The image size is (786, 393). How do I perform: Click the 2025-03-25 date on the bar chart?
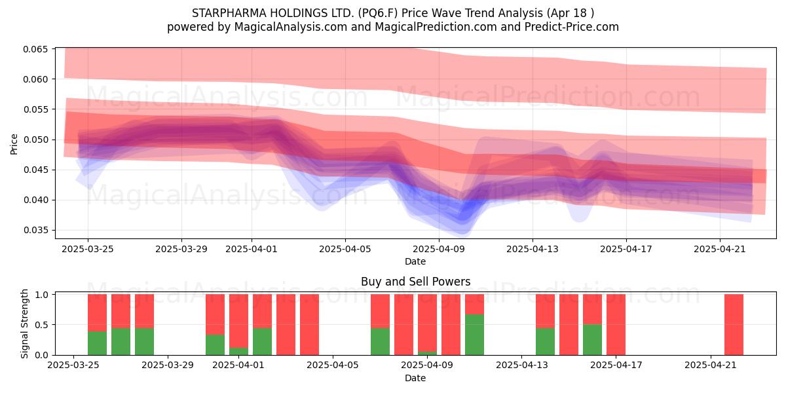click(x=74, y=365)
